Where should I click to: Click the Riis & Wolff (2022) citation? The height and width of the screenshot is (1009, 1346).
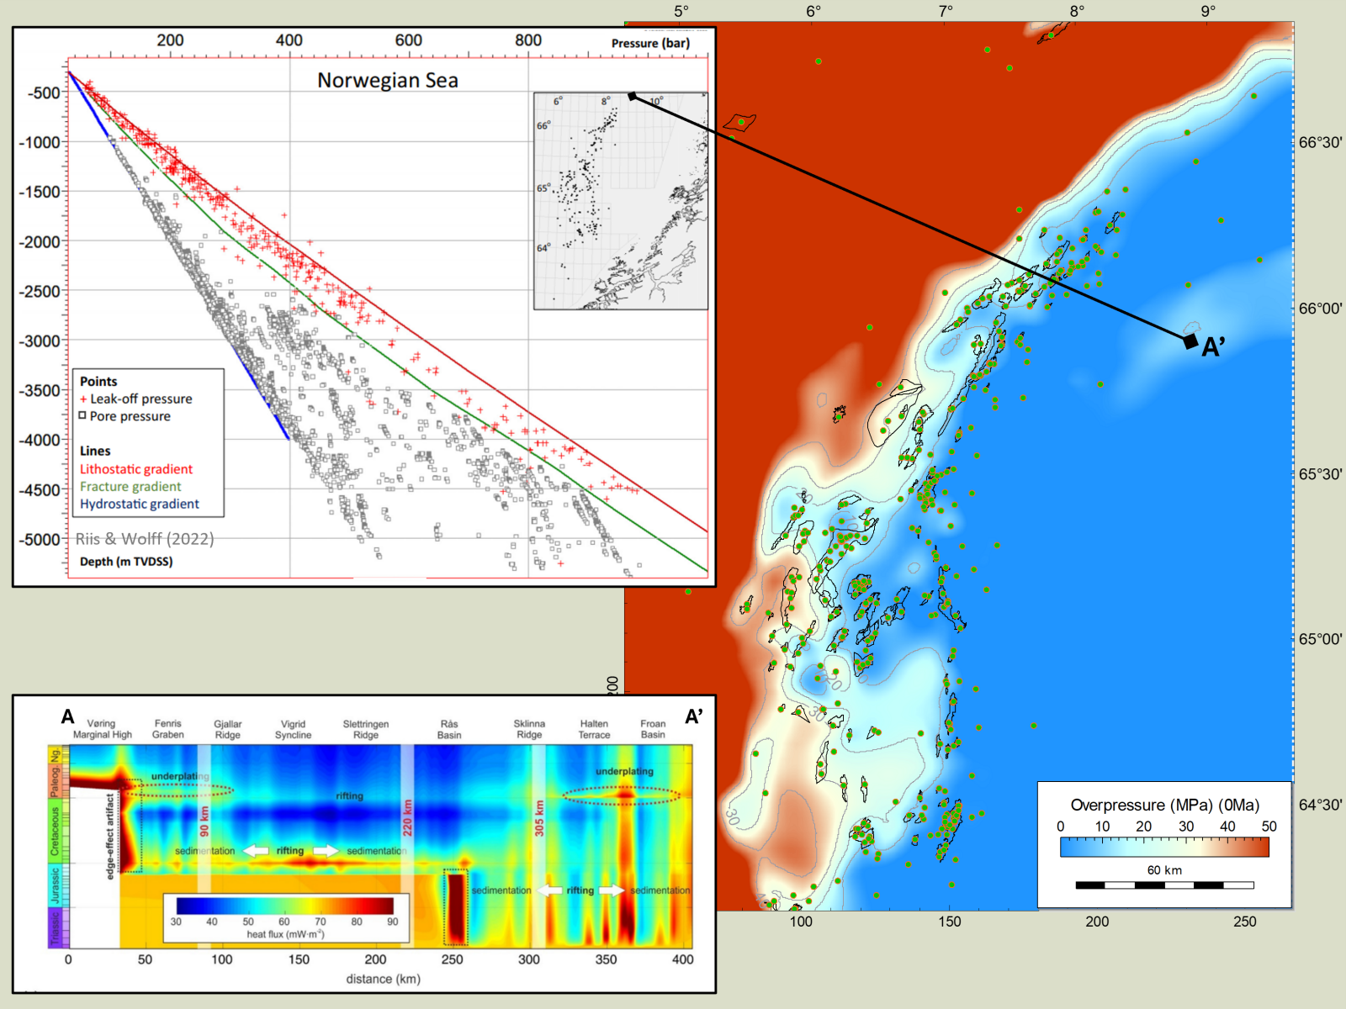tap(145, 539)
